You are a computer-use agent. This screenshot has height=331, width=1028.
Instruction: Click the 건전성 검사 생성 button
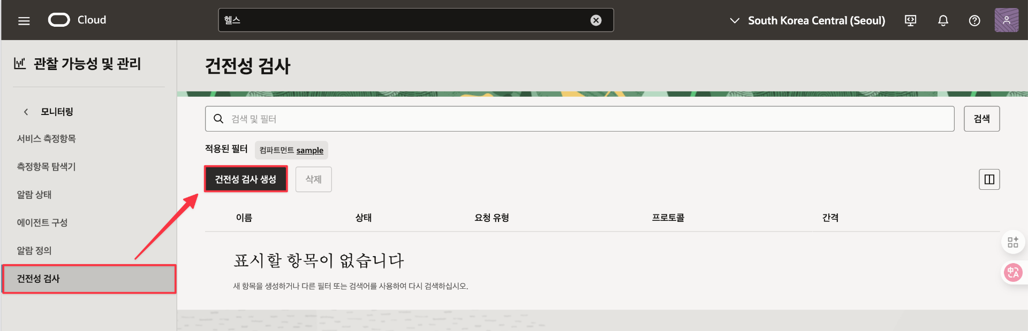(x=246, y=179)
